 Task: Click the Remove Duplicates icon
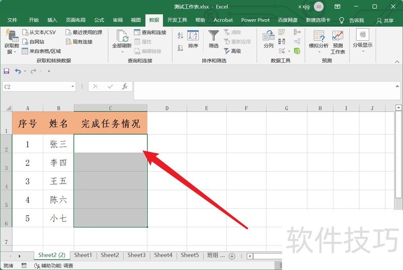click(x=282, y=41)
